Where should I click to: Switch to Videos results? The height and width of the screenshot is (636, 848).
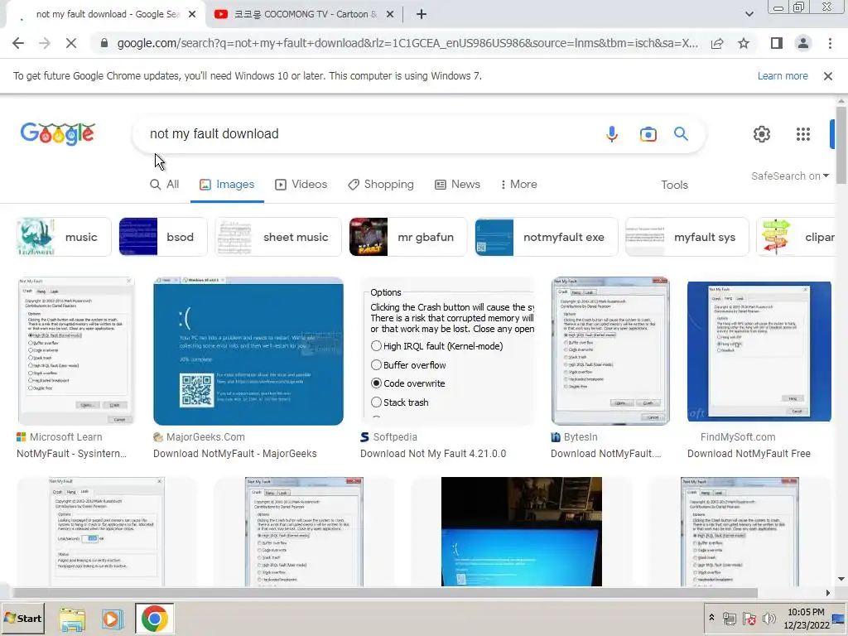[x=301, y=185]
